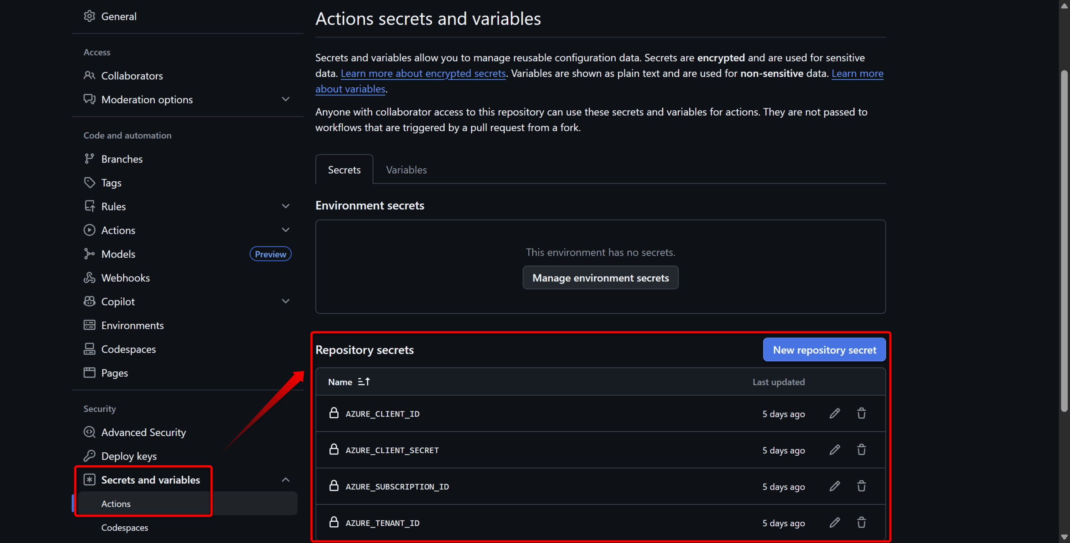Click trash icon for AZURE_TENANT_ID

point(861,523)
